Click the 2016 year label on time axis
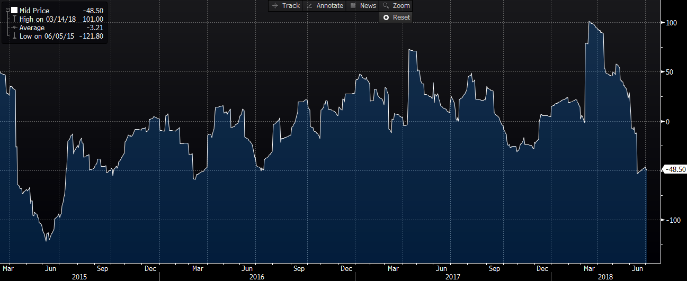This screenshot has width=687, height=281. [256, 277]
